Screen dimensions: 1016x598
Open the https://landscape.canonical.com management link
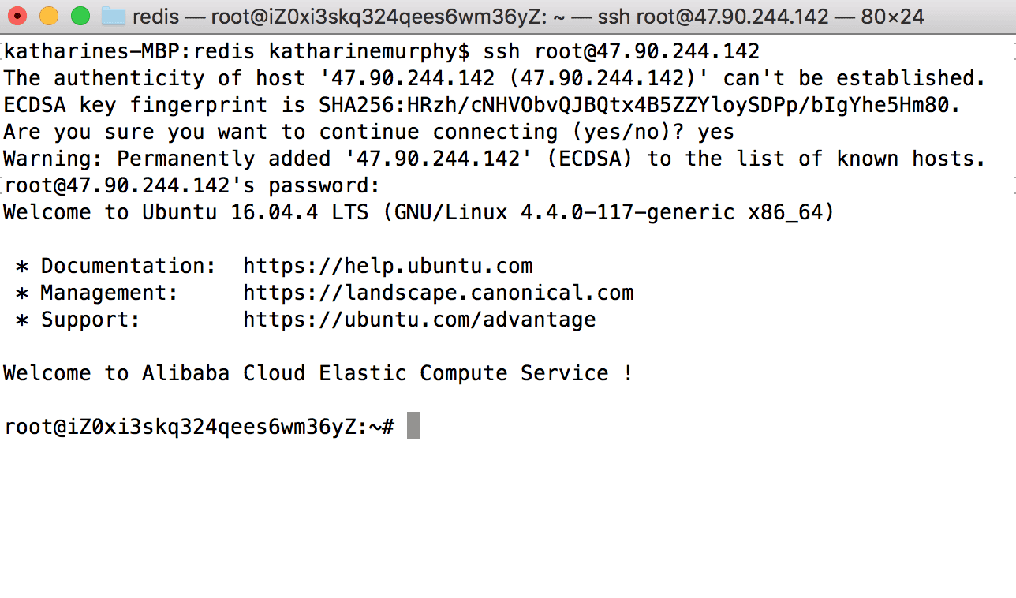click(x=439, y=293)
